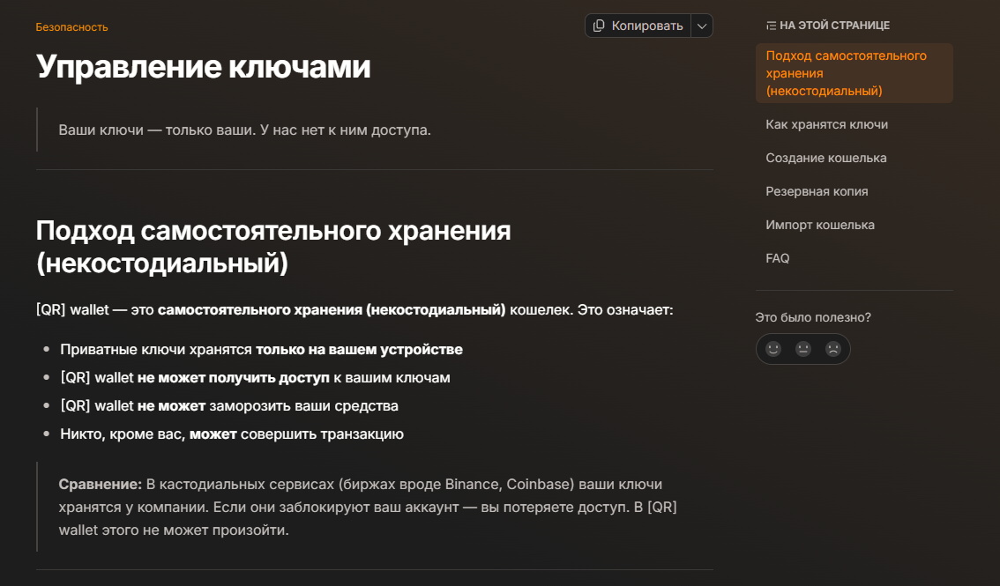Click the Подход самостоятельного хранения (некостодиальный) heading

pyautogui.click(x=273, y=247)
